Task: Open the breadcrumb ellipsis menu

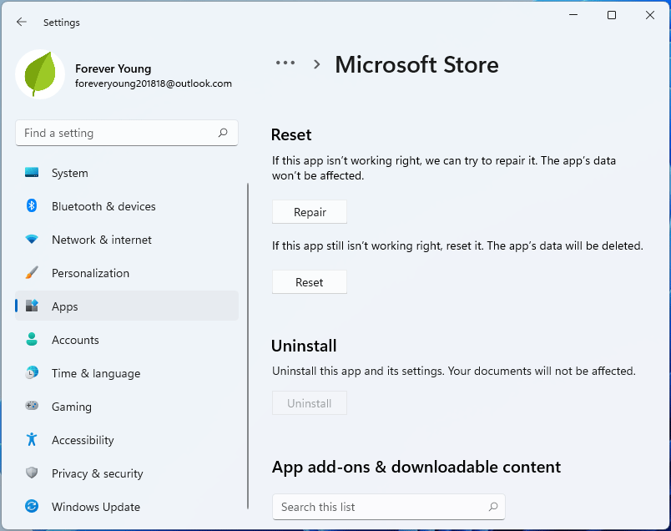Action: (x=285, y=63)
